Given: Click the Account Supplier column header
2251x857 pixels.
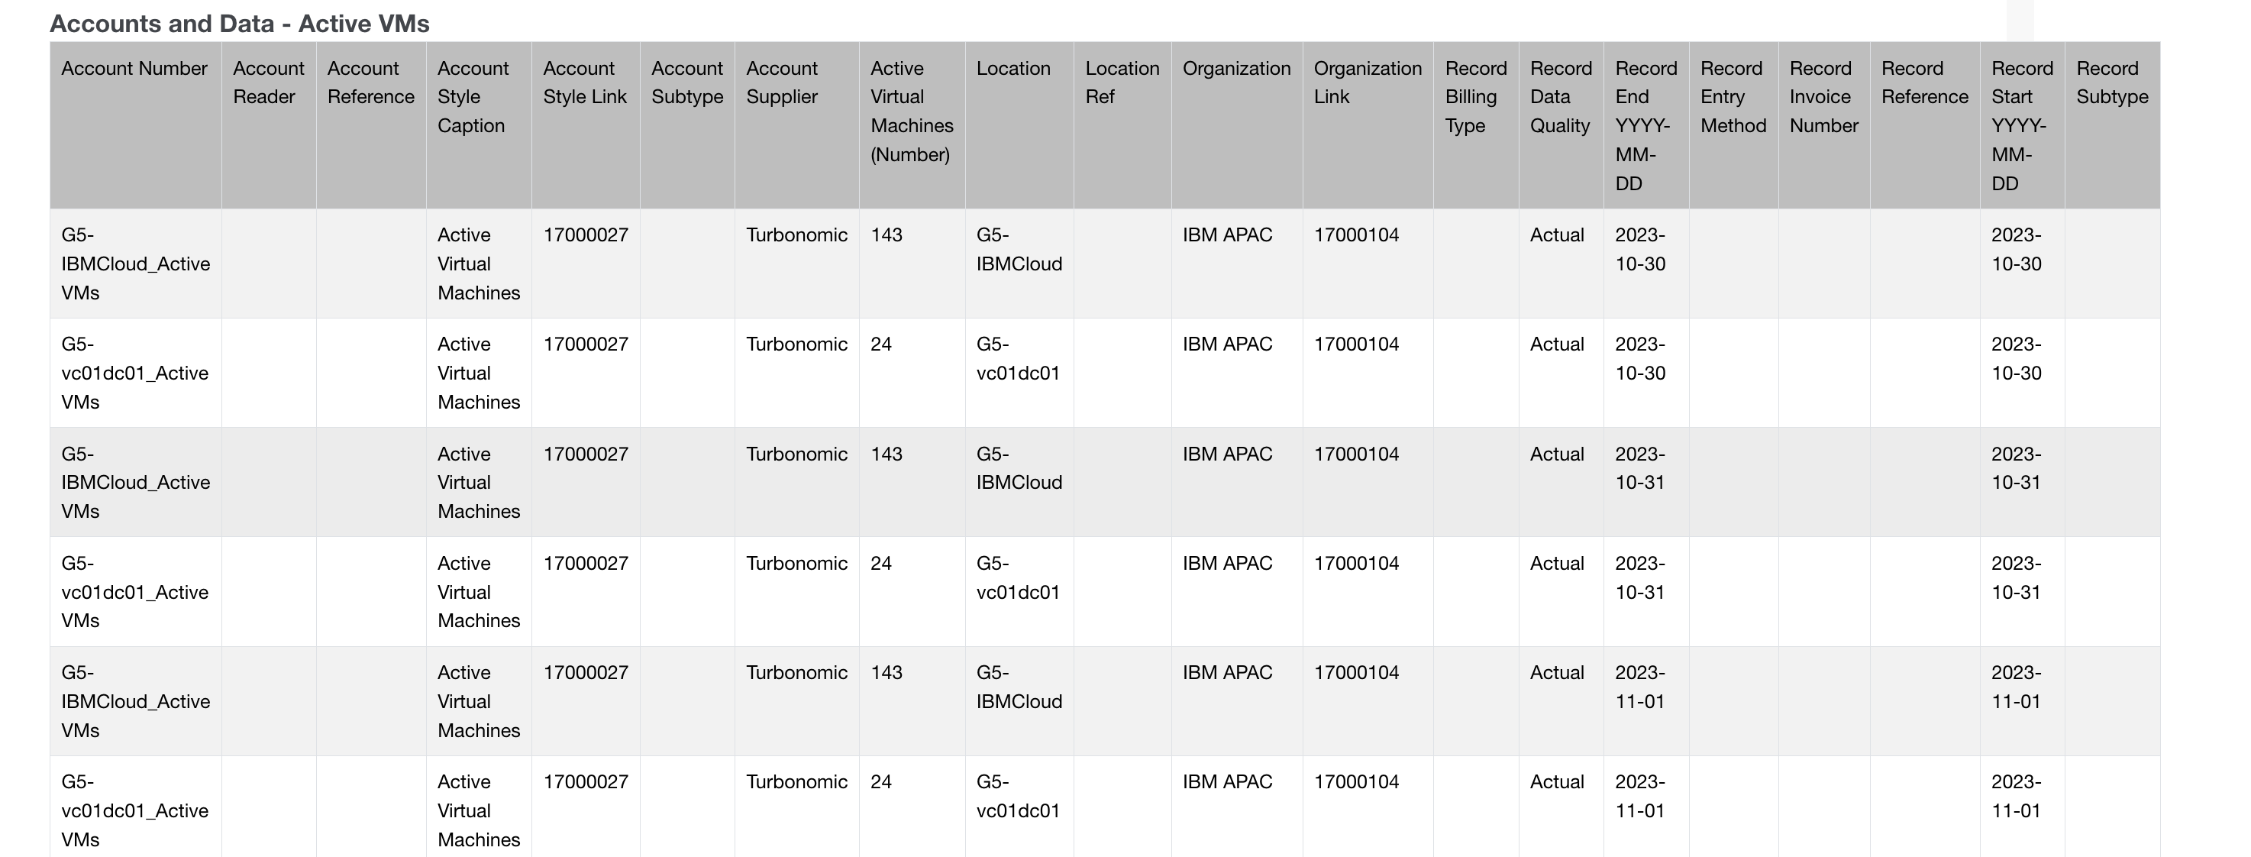Looking at the screenshot, I should point(781,83).
